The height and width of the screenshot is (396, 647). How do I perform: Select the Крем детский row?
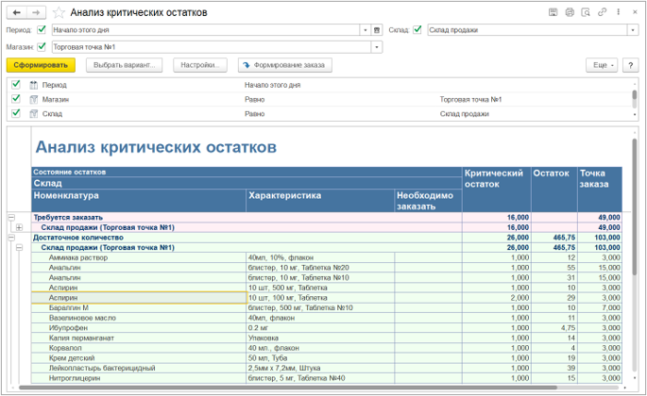tap(327, 358)
